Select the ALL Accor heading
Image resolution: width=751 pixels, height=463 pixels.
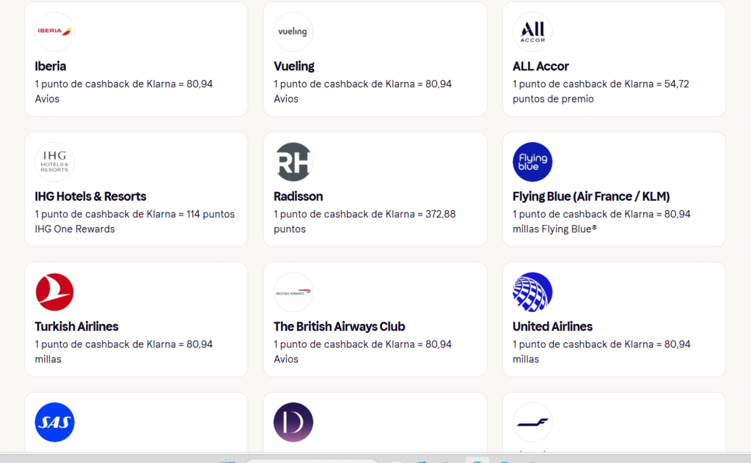click(541, 66)
